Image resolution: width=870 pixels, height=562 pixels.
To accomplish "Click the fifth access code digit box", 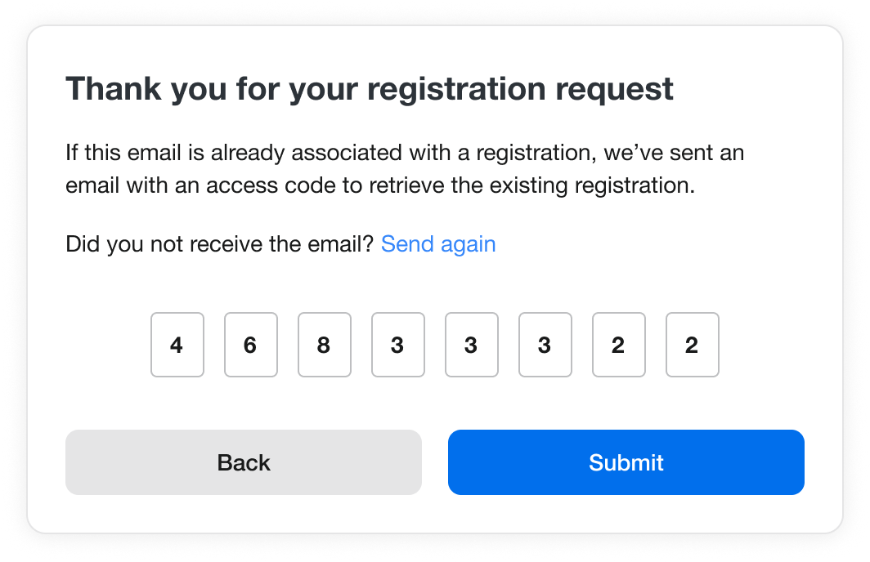I will (472, 345).
